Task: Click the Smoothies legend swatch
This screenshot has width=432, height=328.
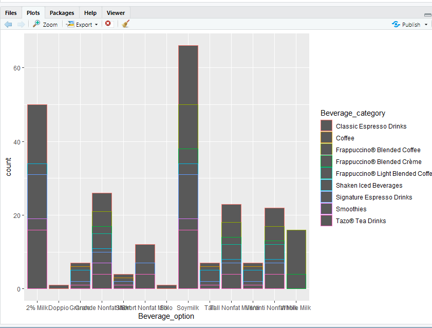Action: click(326, 209)
